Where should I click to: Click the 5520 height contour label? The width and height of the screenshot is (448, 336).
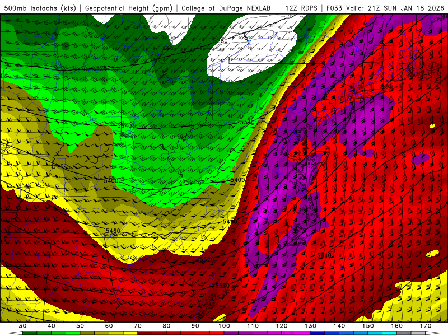point(207,259)
